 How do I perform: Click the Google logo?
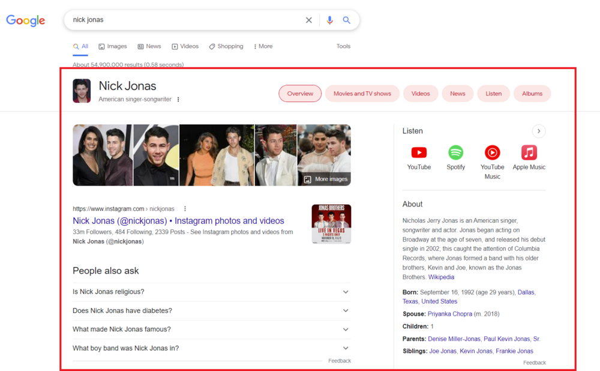point(26,20)
